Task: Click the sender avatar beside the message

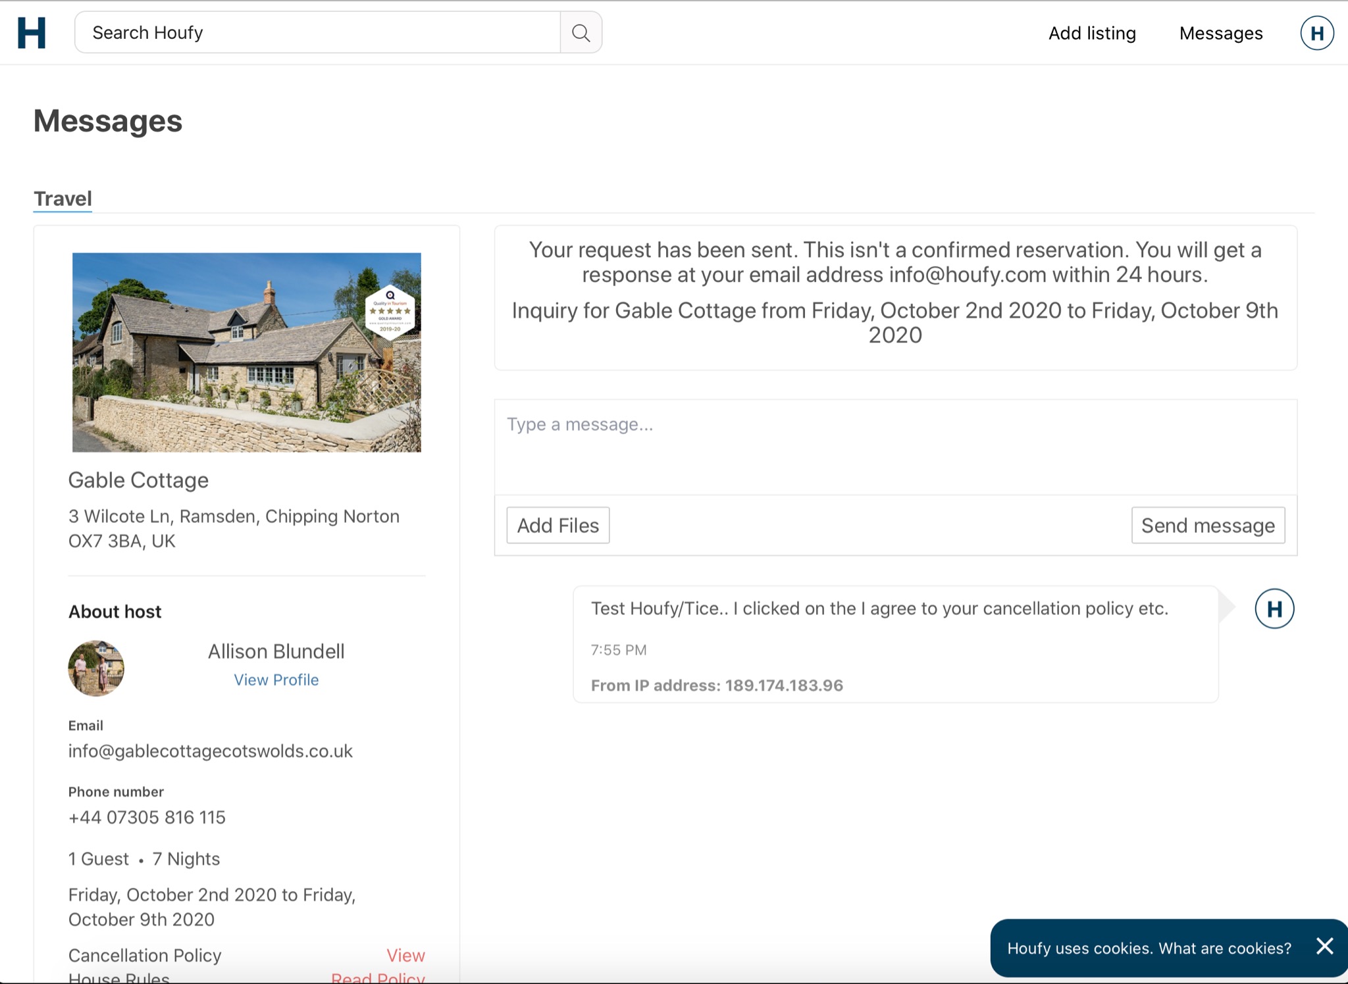Action: tap(1274, 608)
